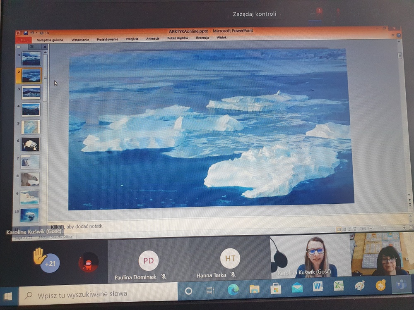Open PowerPoint Help question mark icon
414x310 pixels.
tap(398, 35)
